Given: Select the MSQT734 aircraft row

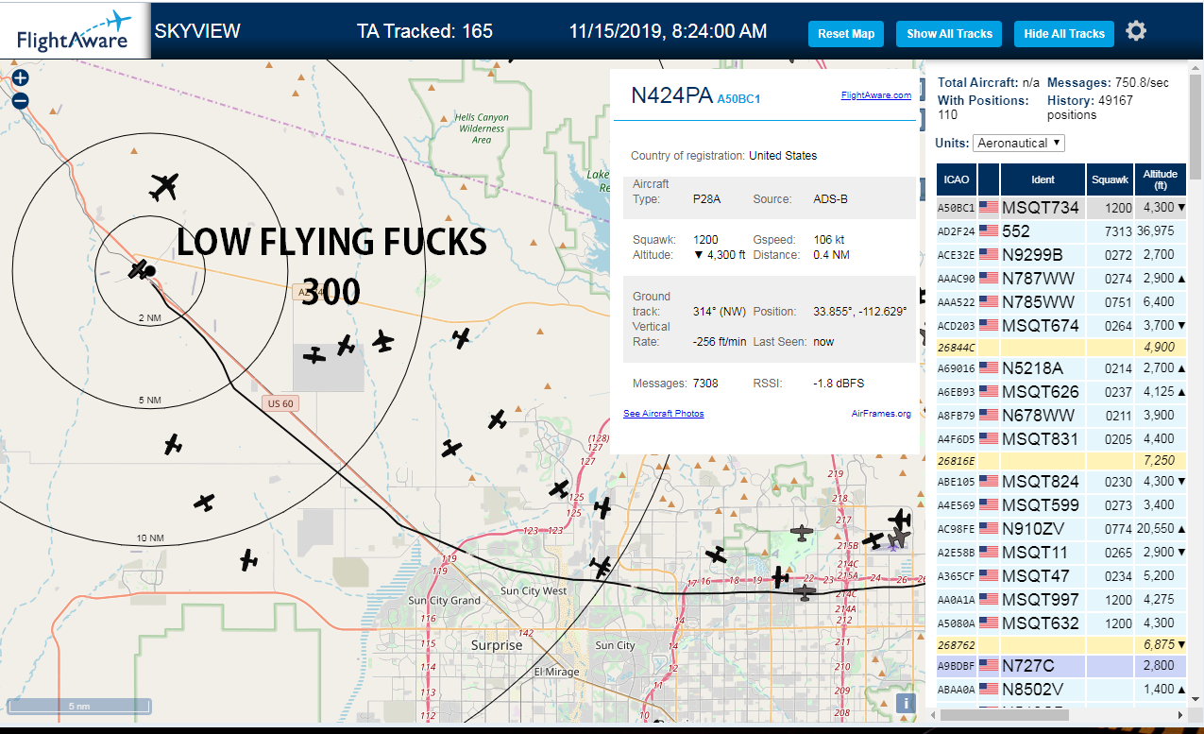Looking at the screenshot, I should 1061,207.
